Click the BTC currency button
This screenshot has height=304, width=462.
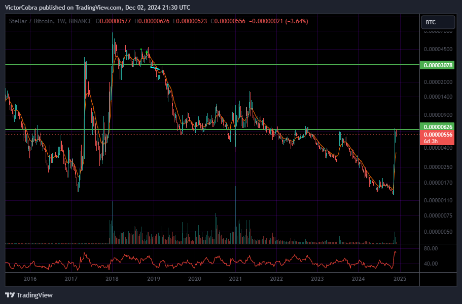click(x=438, y=22)
